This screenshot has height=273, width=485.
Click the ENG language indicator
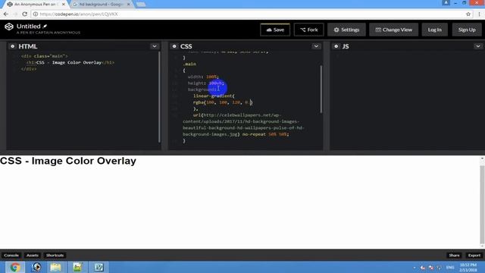point(450,267)
